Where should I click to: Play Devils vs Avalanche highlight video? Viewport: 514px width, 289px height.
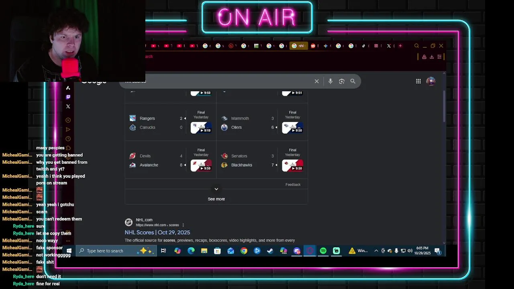201,165
